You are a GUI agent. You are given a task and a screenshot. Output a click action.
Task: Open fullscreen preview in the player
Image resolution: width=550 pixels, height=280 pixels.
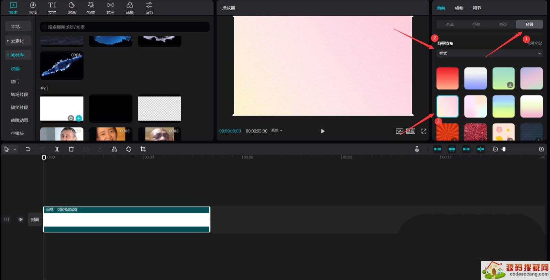click(x=423, y=131)
